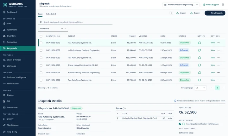Select checkbox for DSP-2026-0071 row

[x=41, y=80]
